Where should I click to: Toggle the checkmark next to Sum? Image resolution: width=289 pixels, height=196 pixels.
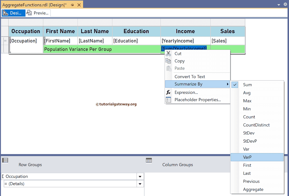point(235,85)
